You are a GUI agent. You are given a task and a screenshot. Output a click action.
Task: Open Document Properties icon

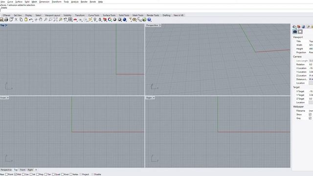point(11,20)
